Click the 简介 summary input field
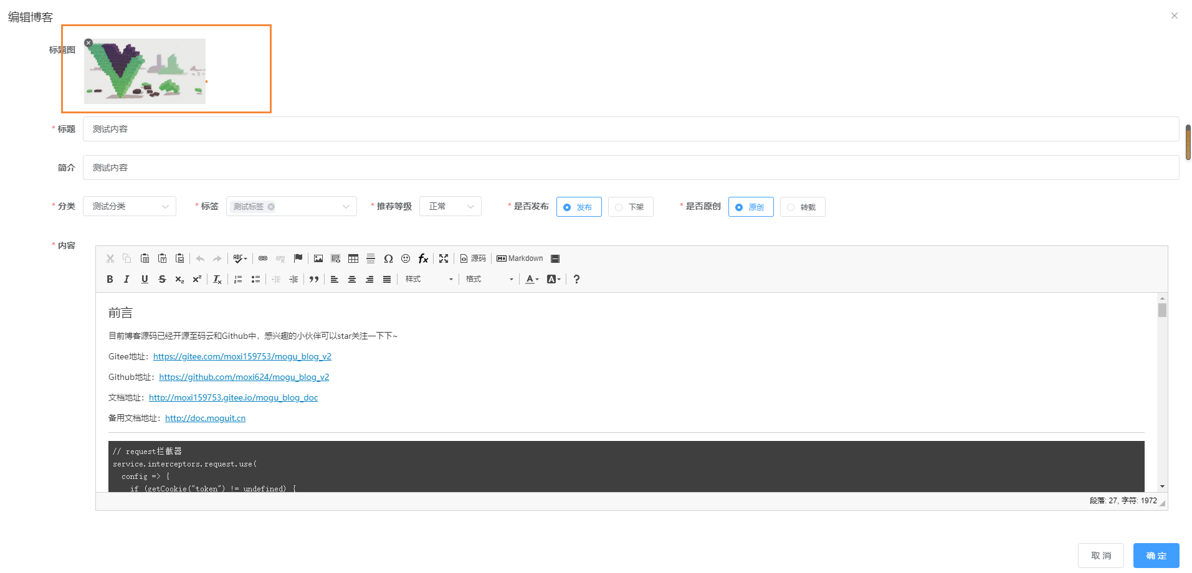The width and height of the screenshot is (1192, 573). [x=631, y=168]
